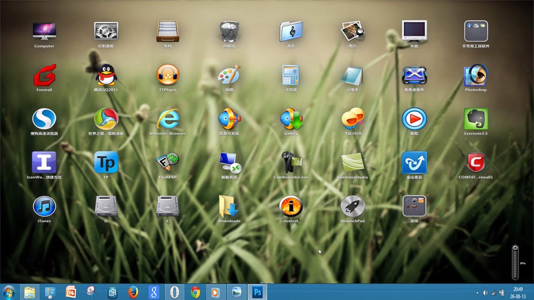Open the colorful globe browser icon

106,119
